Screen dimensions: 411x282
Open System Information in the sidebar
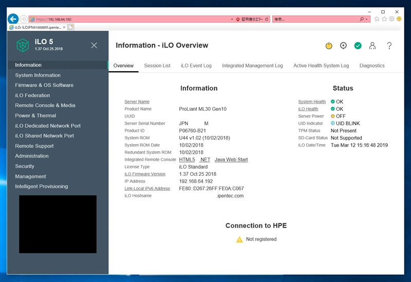38,75
